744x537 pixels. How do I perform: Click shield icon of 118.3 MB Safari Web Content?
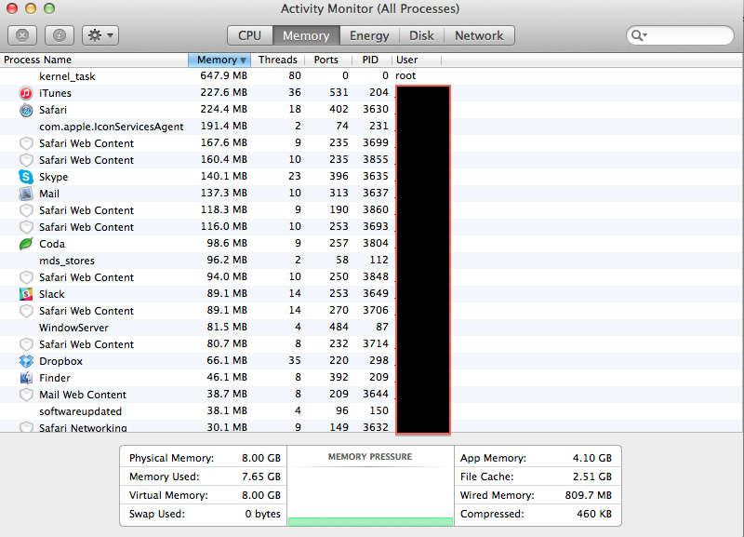[x=26, y=210]
